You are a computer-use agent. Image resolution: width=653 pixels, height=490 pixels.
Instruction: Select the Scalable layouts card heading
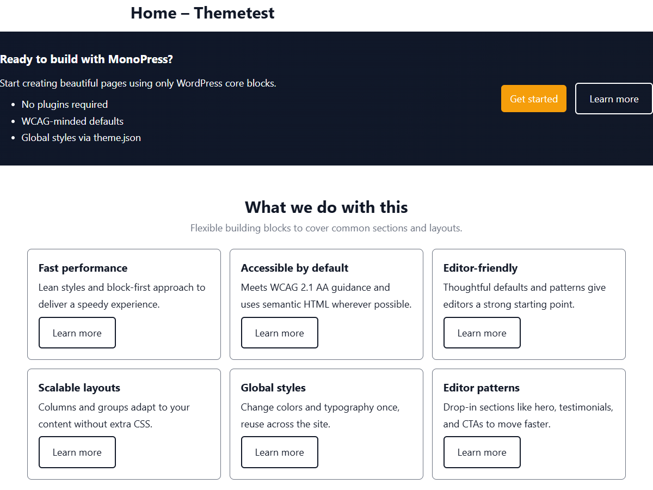point(79,388)
